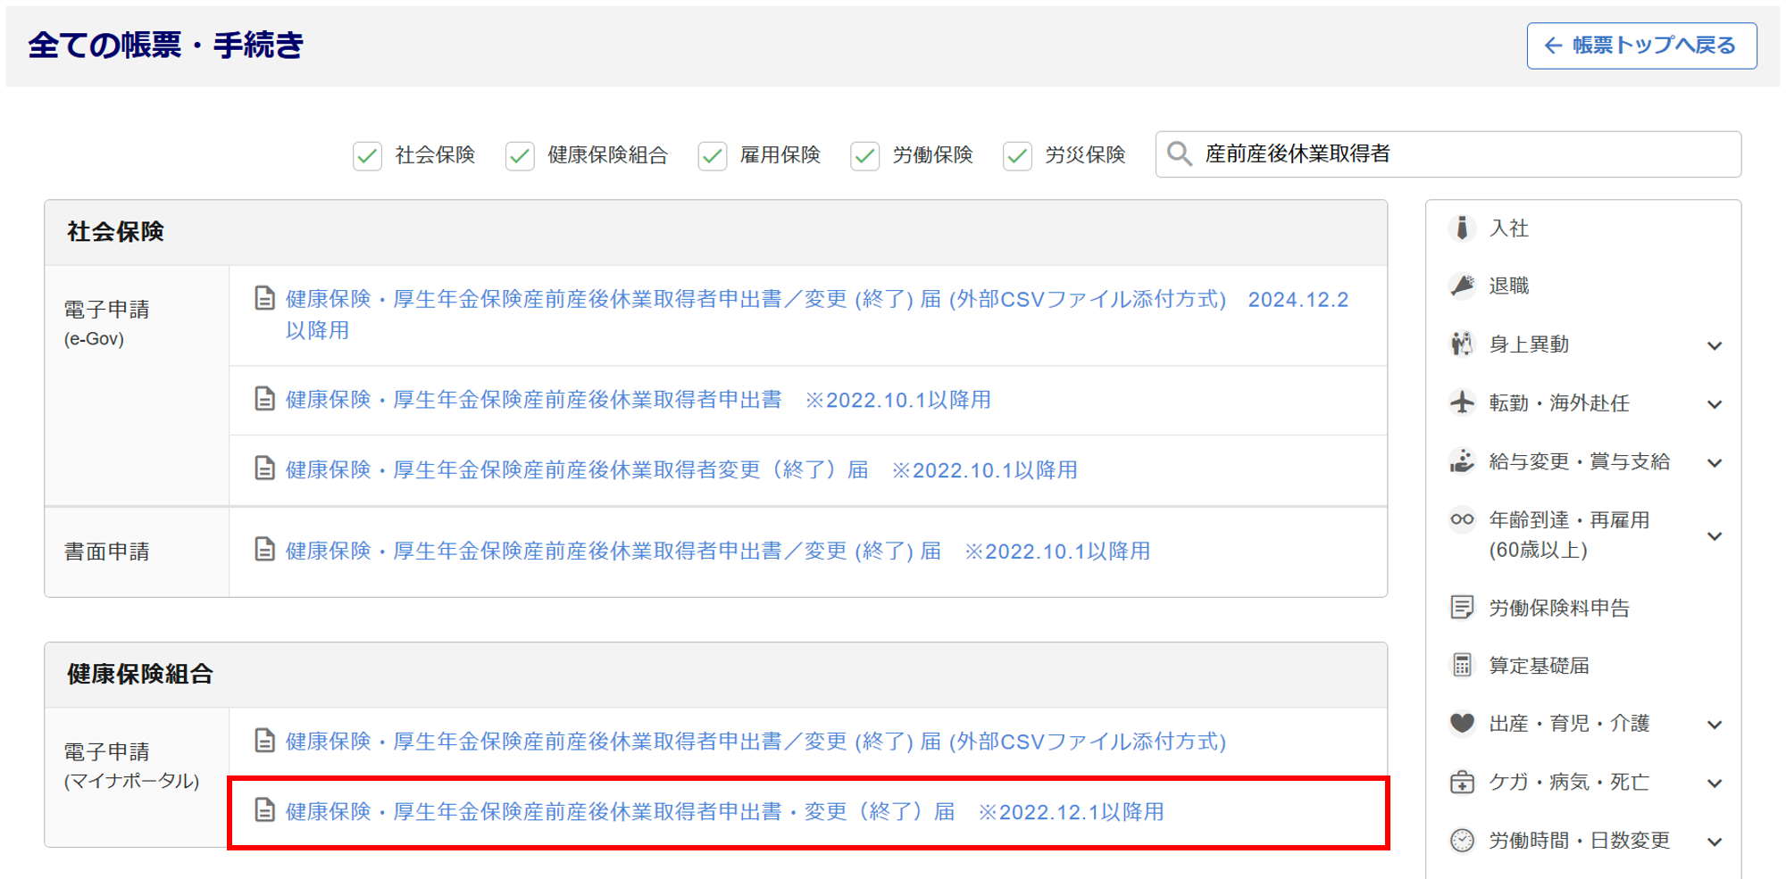Click 転勤・海外赴任 in the category sidebar
This screenshot has width=1786, height=879.
1559,403
